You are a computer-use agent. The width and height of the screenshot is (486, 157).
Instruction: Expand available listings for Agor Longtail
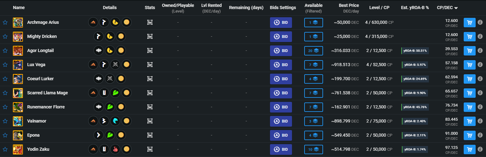pos(313,51)
